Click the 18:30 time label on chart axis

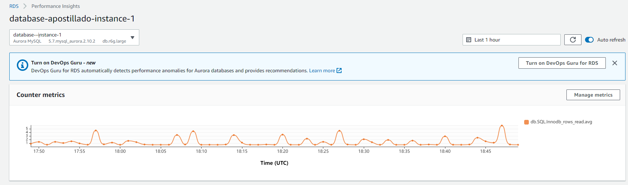click(x=364, y=151)
